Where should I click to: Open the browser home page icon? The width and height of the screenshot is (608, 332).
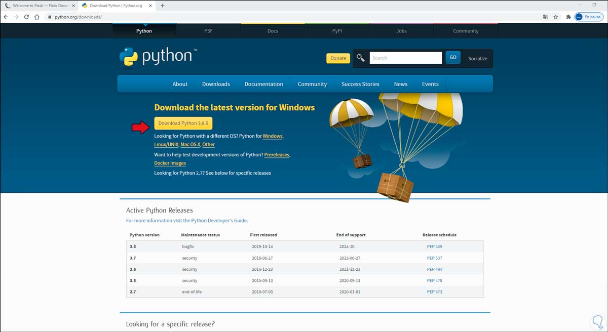(x=36, y=17)
